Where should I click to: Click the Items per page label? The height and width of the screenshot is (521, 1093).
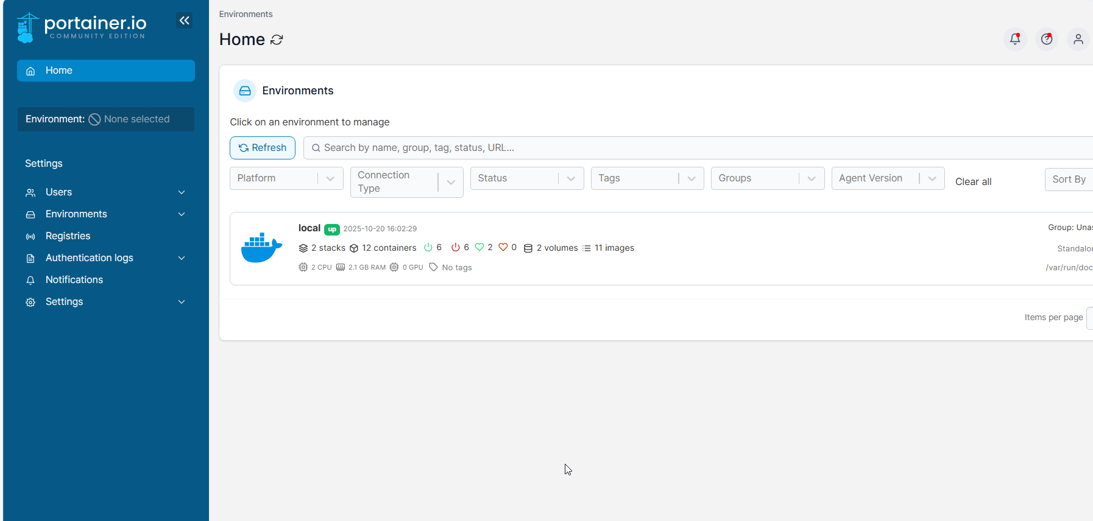click(1054, 317)
